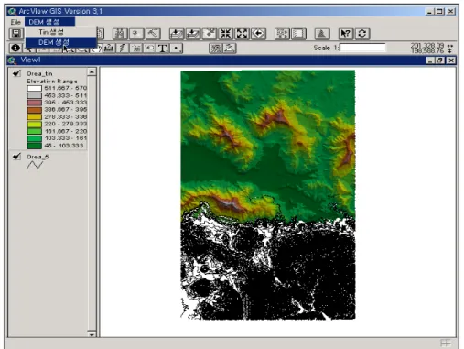Click yellow swatch for 278.333 - 336

coord(34,117)
